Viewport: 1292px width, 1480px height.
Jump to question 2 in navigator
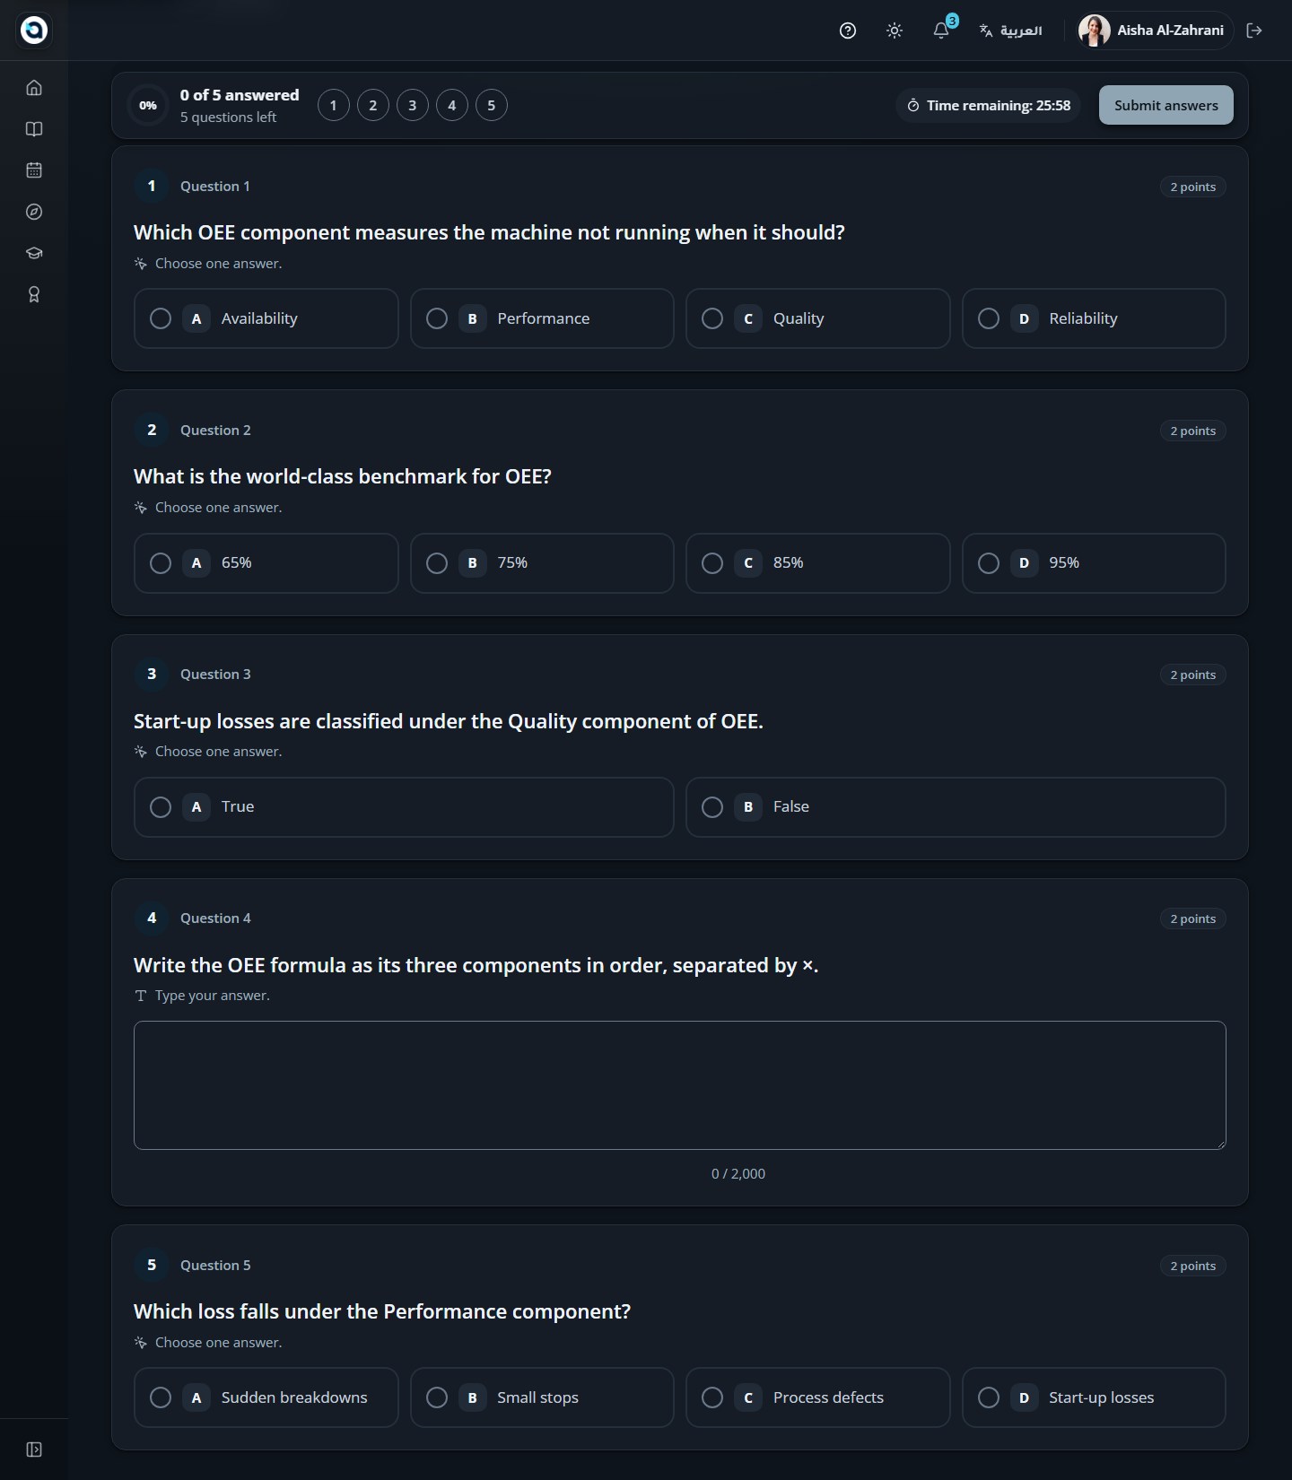373,105
